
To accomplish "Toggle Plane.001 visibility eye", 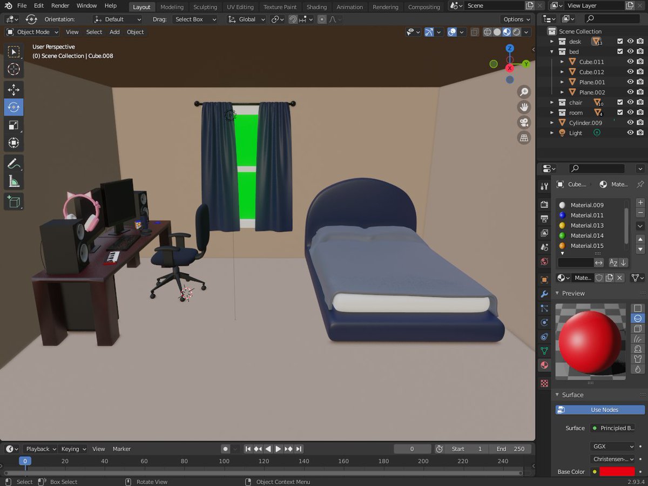I will pos(630,82).
